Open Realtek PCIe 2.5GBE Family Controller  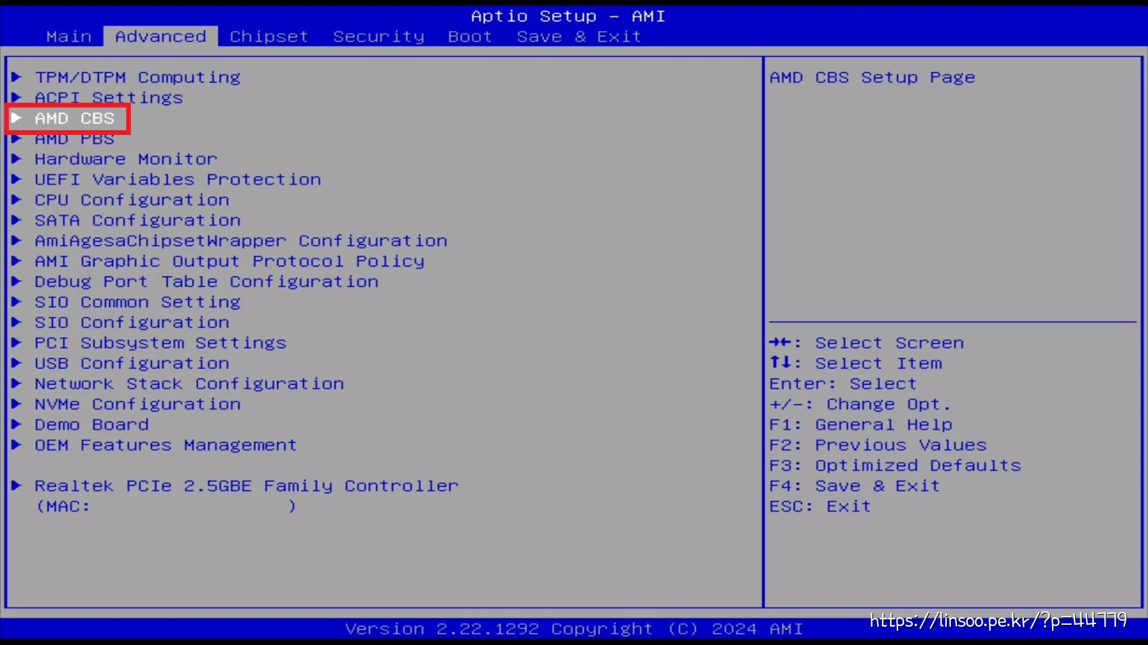[x=246, y=486]
